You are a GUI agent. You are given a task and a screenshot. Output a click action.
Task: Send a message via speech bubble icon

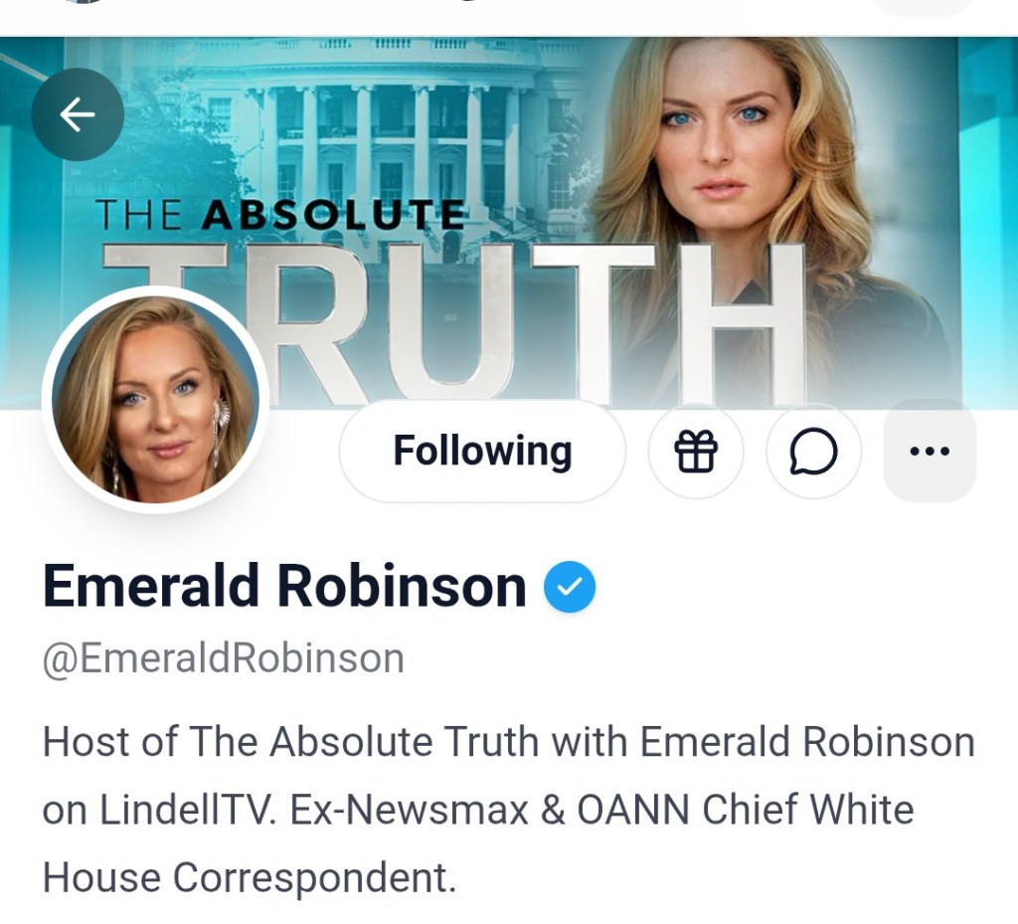(x=813, y=451)
